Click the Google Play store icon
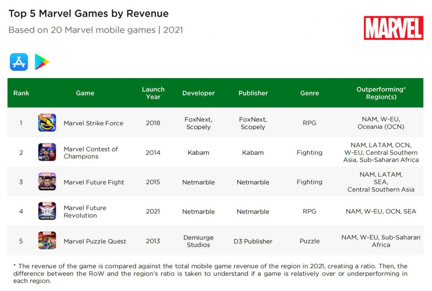The width and height of the screenshot is (432, 291). coord(42,62)
